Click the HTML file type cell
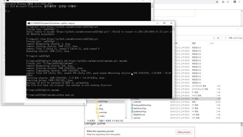This screenshot has width=243, height=137. [196, 96]
